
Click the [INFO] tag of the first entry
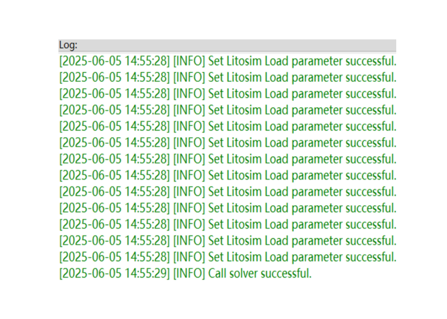point(189,61)
